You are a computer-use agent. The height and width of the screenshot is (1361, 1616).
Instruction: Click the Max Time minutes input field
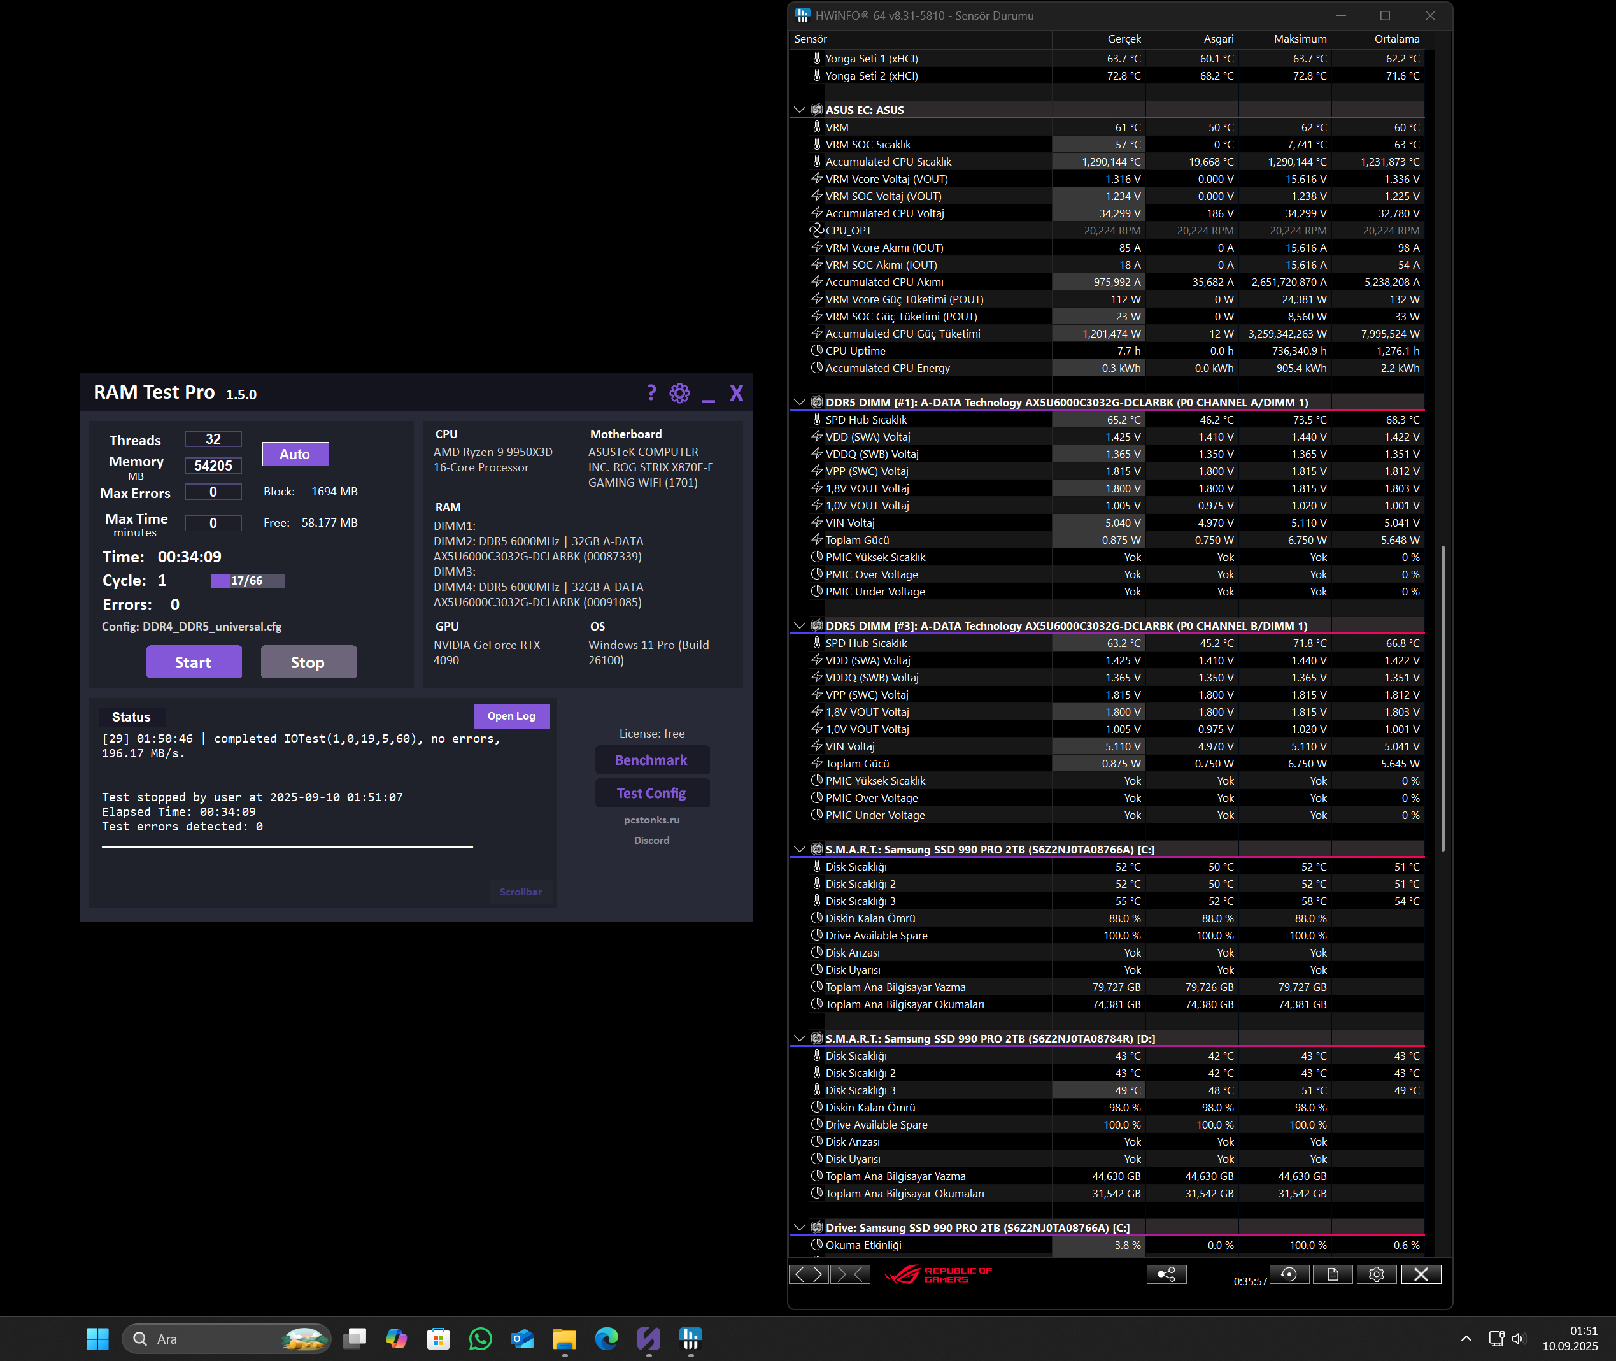pos(214,523)
